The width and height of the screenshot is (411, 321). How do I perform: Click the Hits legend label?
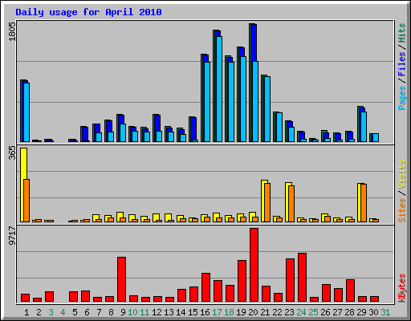point(402,33)
